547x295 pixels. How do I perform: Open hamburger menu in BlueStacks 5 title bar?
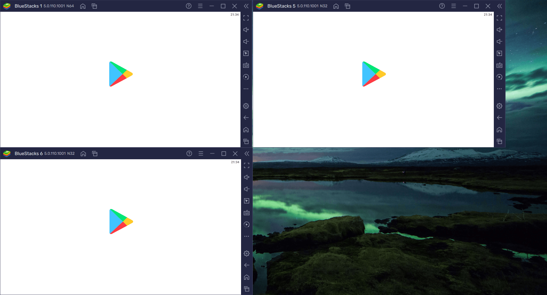tap(453, 6)
